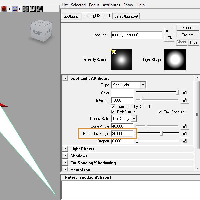Image resolution: width=200 pixels, height=200 pixels.
Task: Click the FRONT face of the view cube
Action: 37,33
